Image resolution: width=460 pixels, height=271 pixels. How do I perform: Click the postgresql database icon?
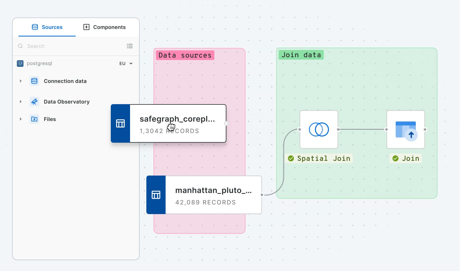tap(20, 64)
